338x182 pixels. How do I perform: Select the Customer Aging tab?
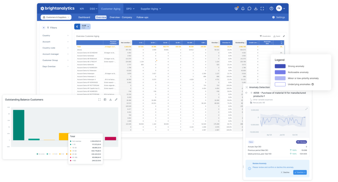(x=111, y=9)
